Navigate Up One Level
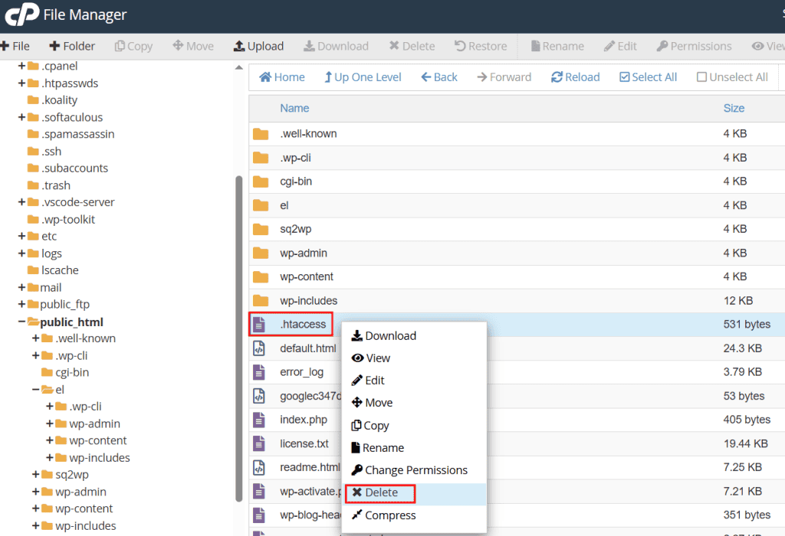 click(x=363, y=77)
